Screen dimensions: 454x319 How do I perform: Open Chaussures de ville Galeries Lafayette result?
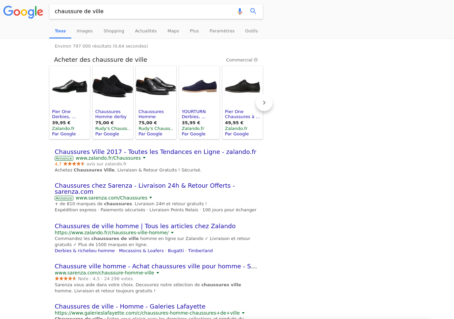130,307
